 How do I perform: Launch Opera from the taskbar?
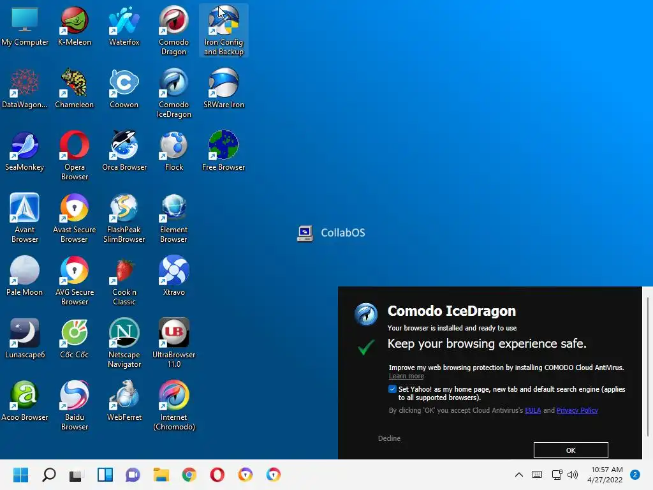217,475
